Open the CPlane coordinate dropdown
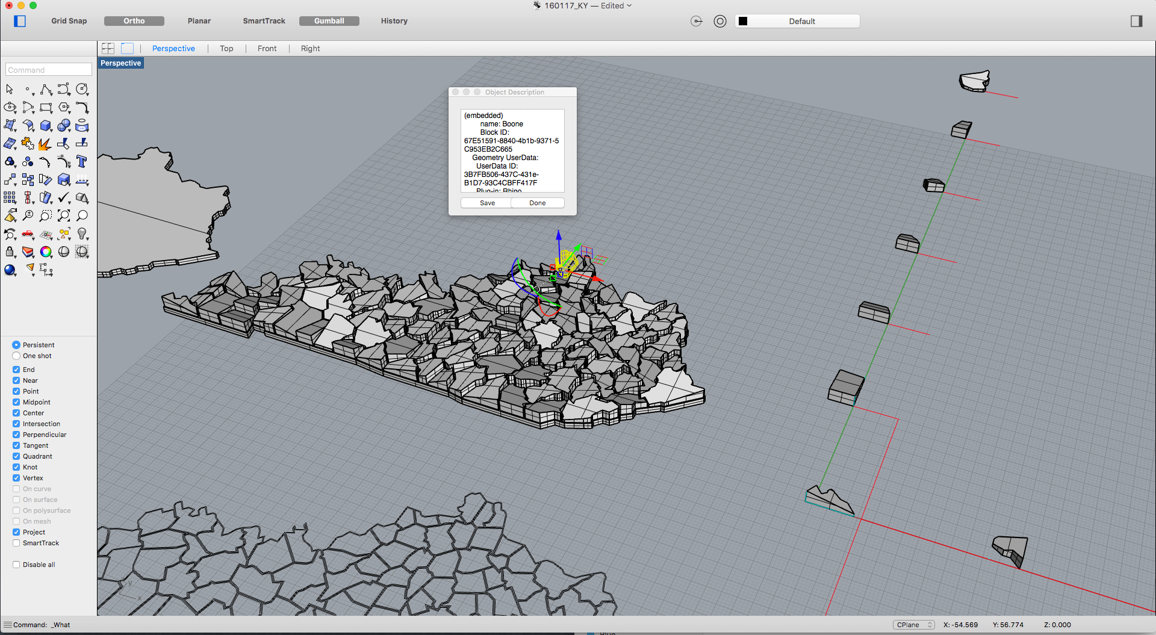Viewport: 1156px width, 635px height. pos(913,625)
